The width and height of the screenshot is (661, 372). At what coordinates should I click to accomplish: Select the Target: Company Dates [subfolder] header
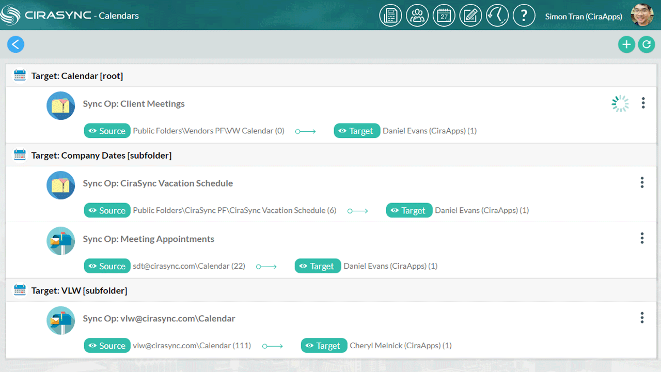pyautogui.click(x=101, y=156)
